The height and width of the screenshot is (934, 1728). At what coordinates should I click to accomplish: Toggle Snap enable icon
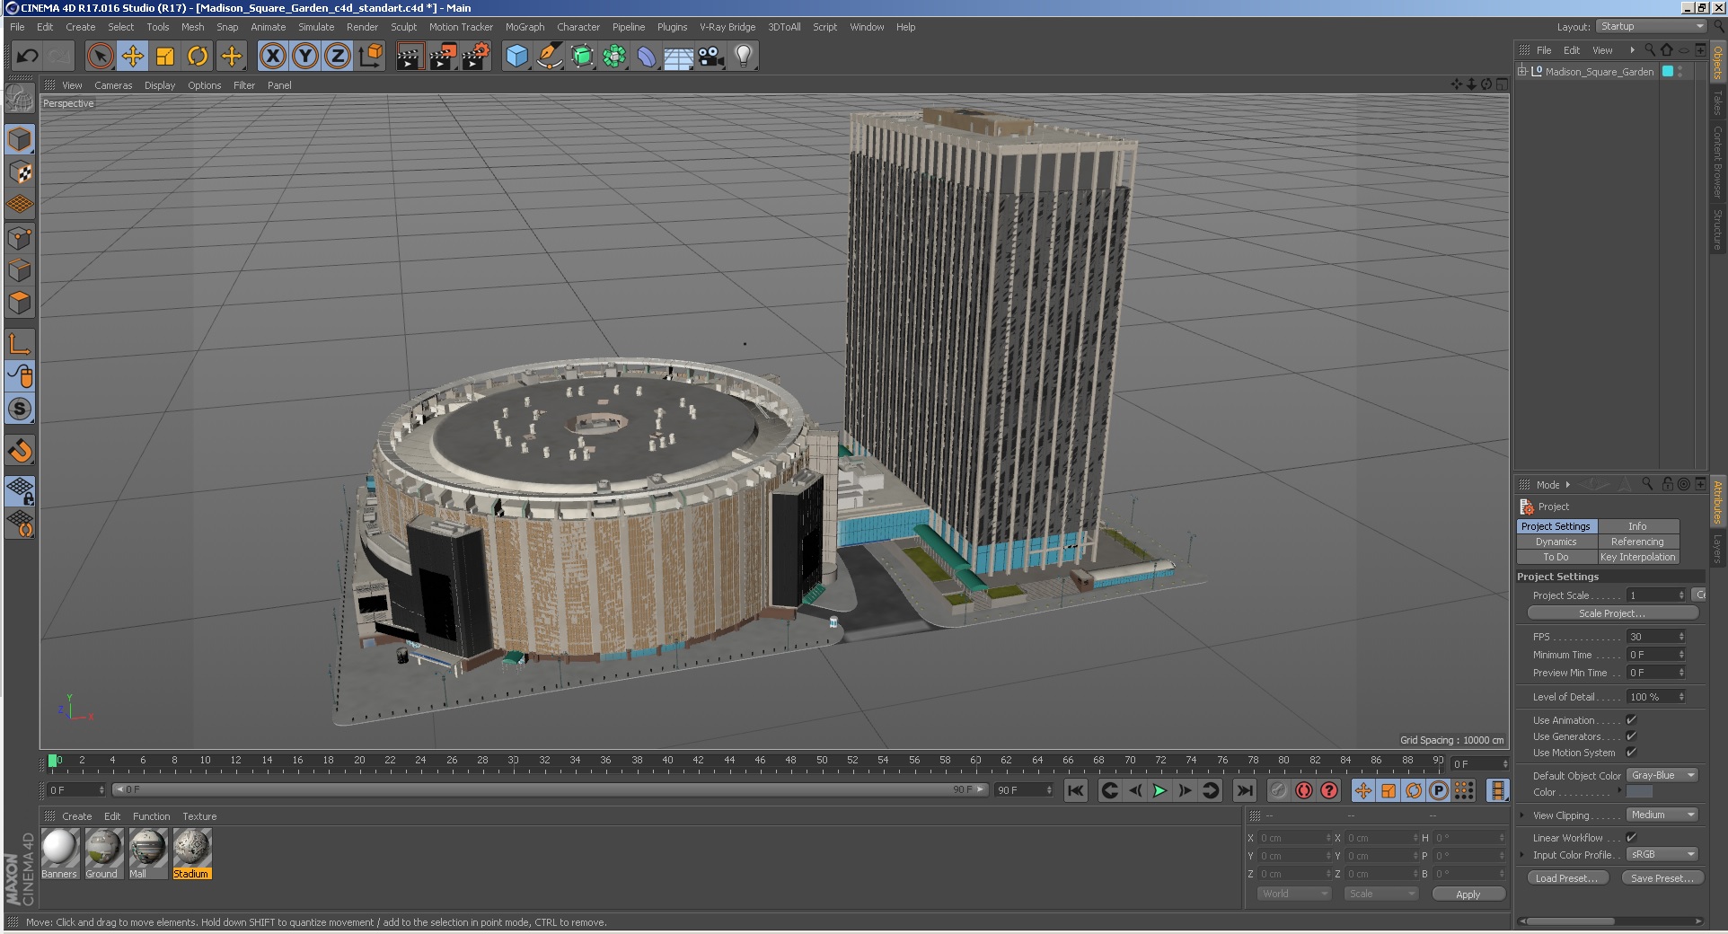[x=20, y=450]
